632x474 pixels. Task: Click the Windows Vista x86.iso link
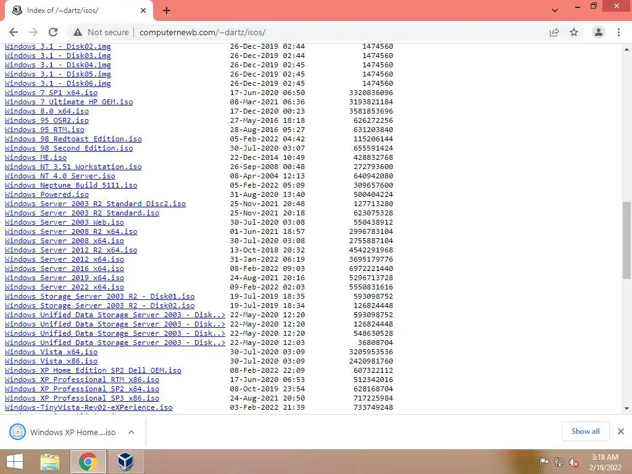[x=51, y=362]
